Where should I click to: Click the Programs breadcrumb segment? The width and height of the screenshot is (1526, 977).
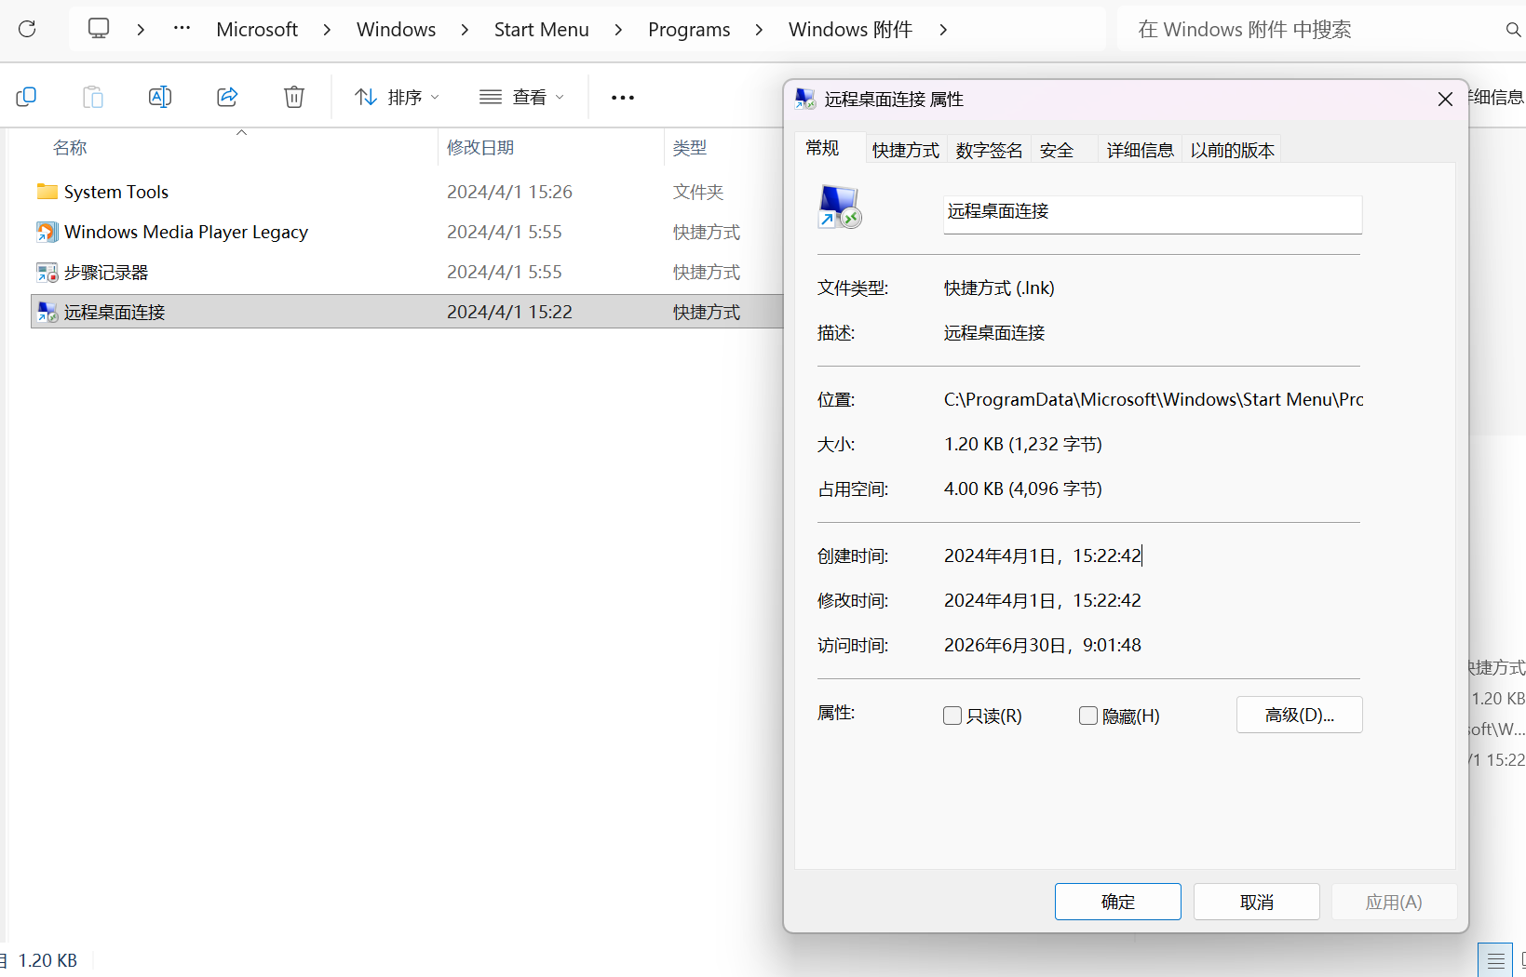coord(689,30)
